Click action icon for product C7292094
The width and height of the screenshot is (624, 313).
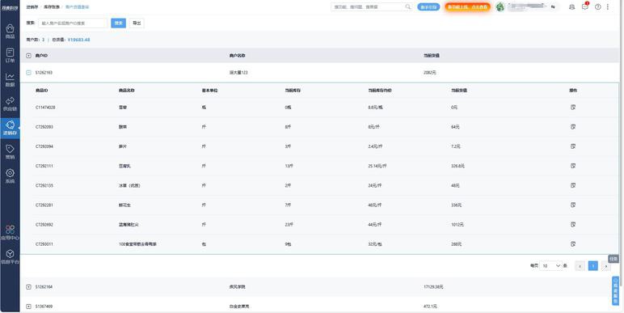pos(573,146)
